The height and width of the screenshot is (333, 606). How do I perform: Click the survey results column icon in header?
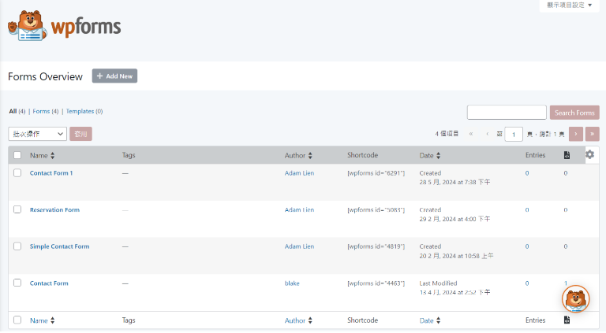567,155
